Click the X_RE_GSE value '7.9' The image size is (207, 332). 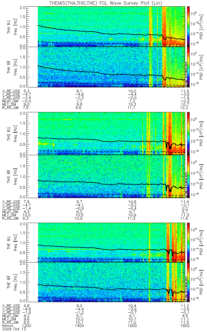tap(27, 202)
